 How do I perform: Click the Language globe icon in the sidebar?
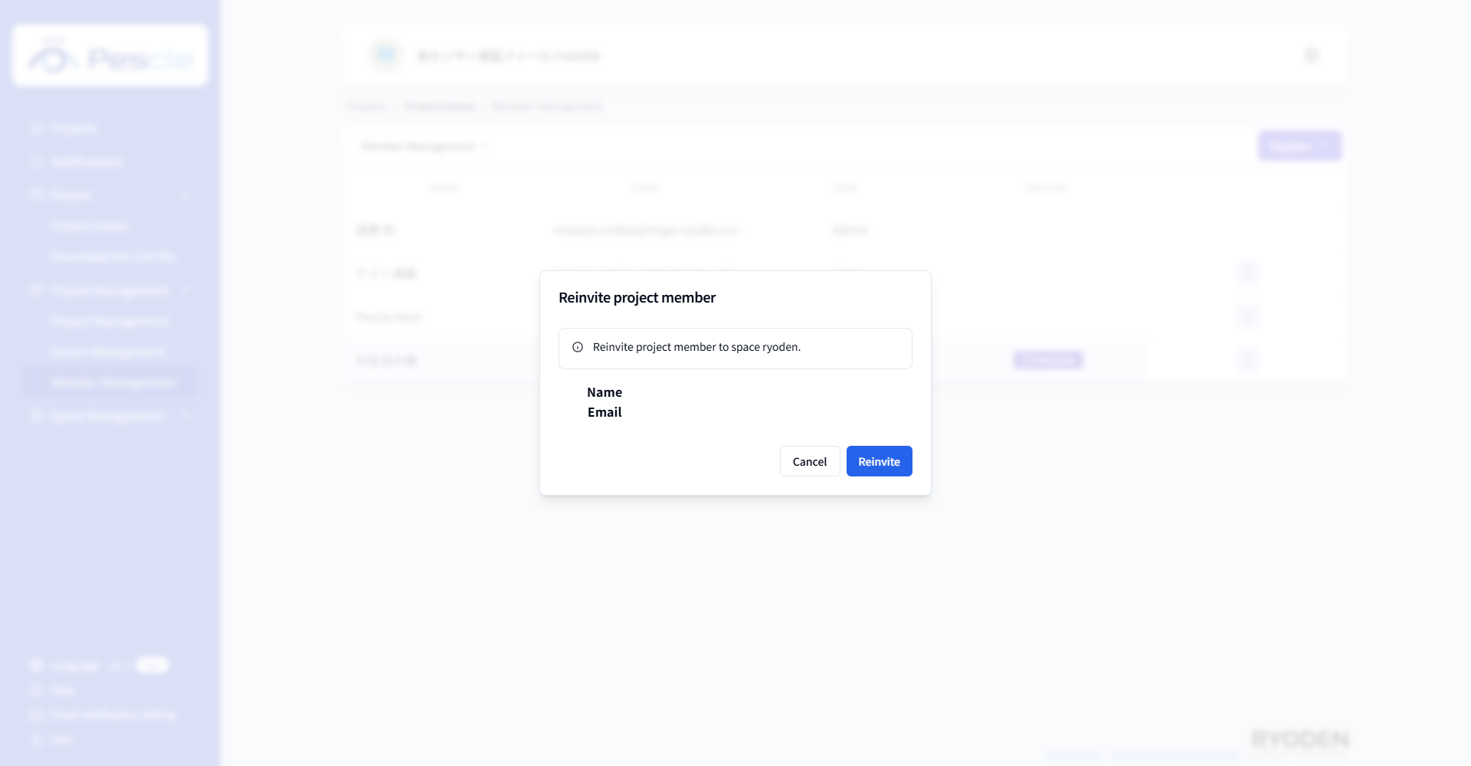(36, 665)
